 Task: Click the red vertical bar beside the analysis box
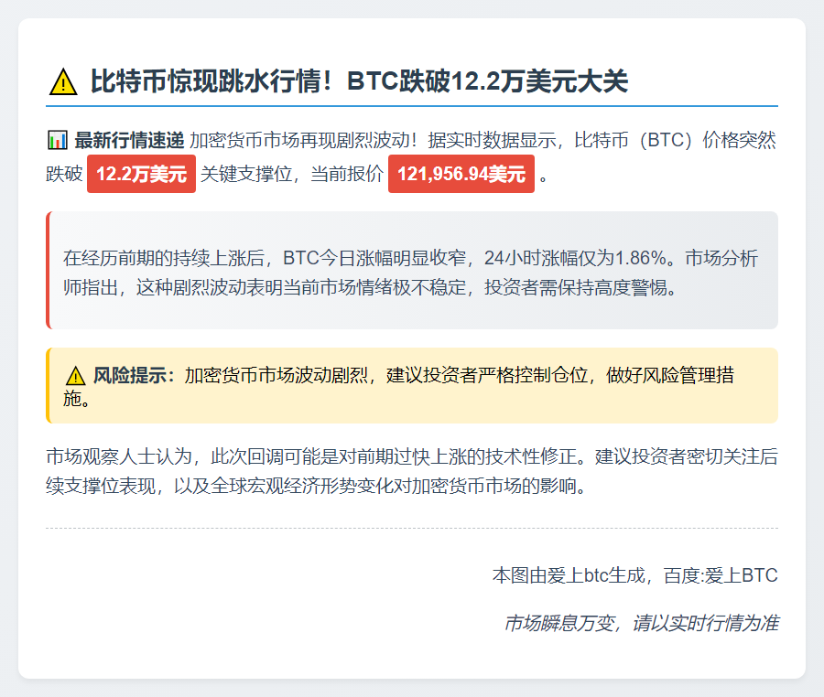[48, 265]
